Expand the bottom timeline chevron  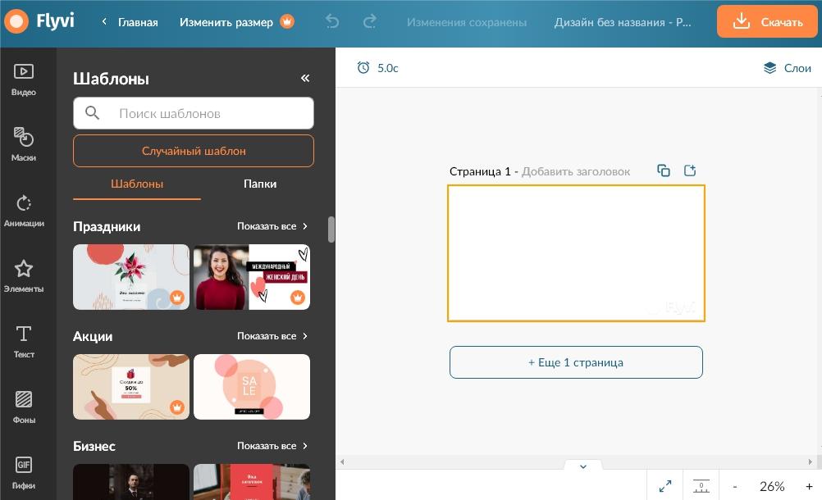583,466
